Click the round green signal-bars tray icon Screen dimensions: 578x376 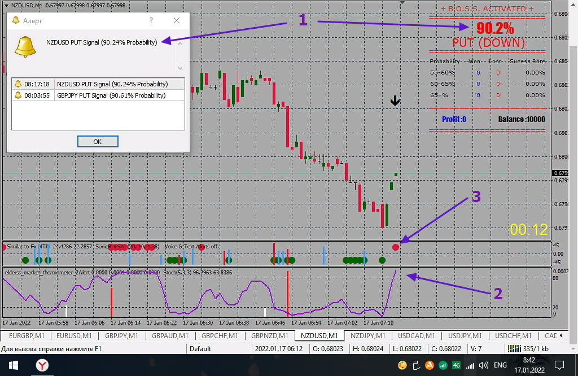[x=443, y=365]
